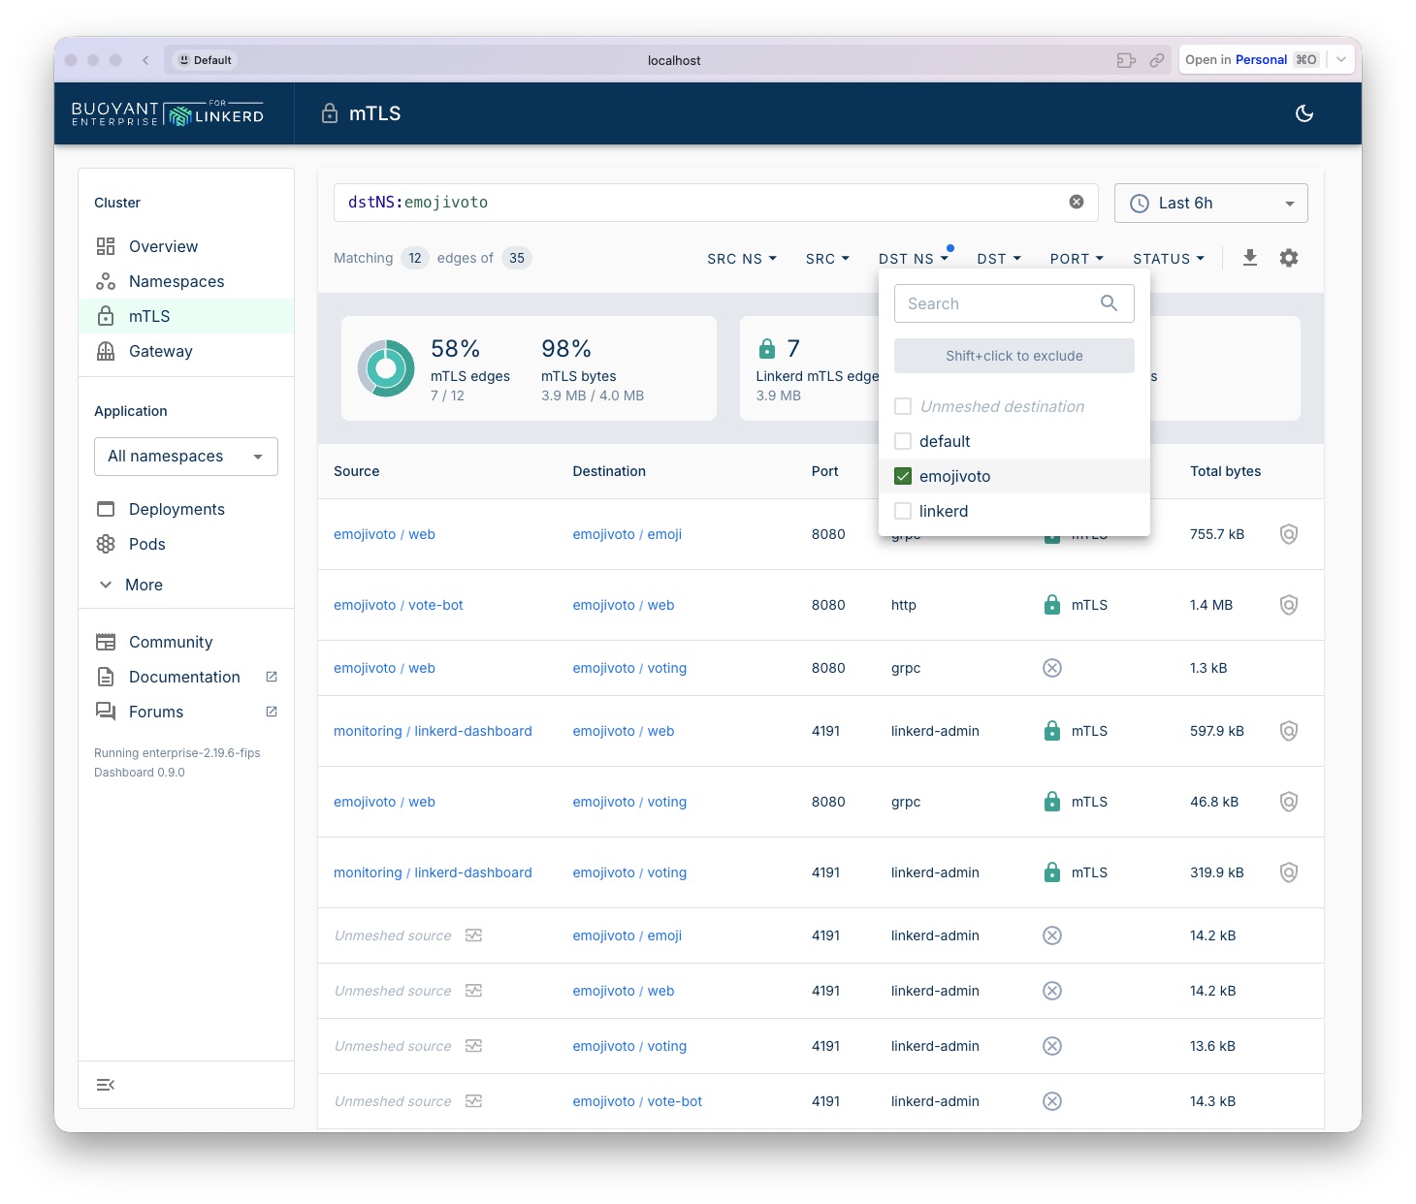This screenshot has height=1204, width=1416.
Task: Toggle dark mode with the moon icon
Action: tap(1303, 113)
